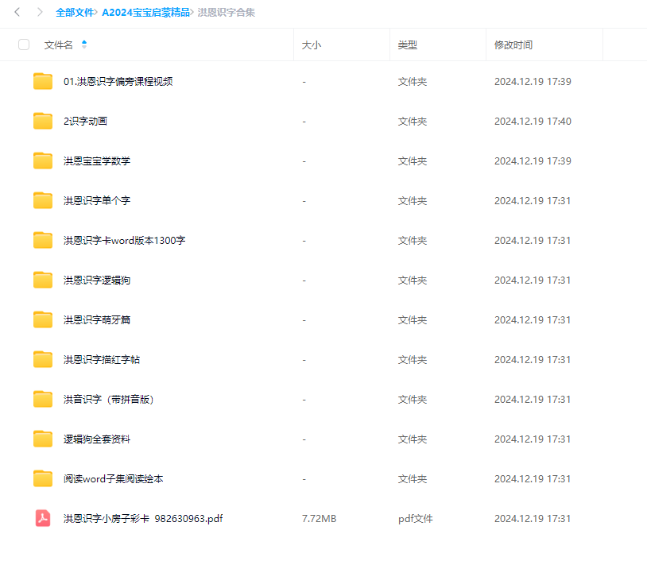
Task: Check the select-all checkbox in header
Action: tap(24, 44)
